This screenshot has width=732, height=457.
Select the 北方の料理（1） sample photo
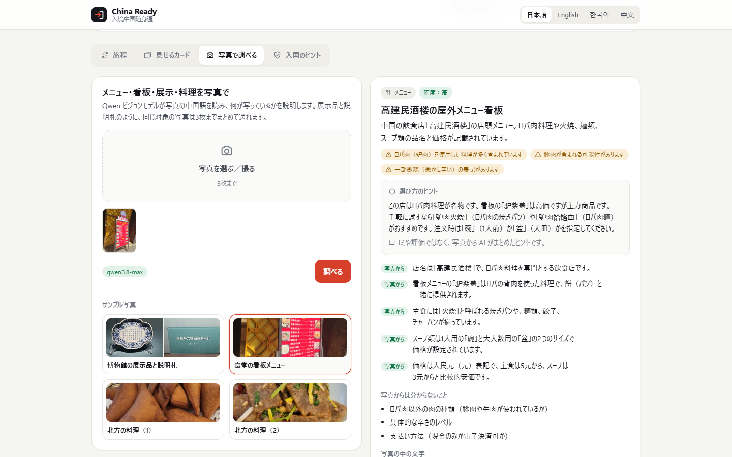coord(163,409)
